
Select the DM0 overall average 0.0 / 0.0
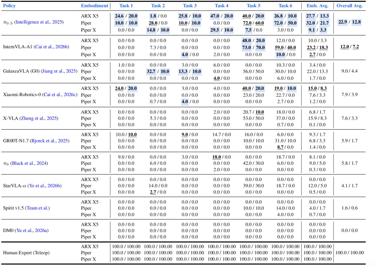coord(350,231)
